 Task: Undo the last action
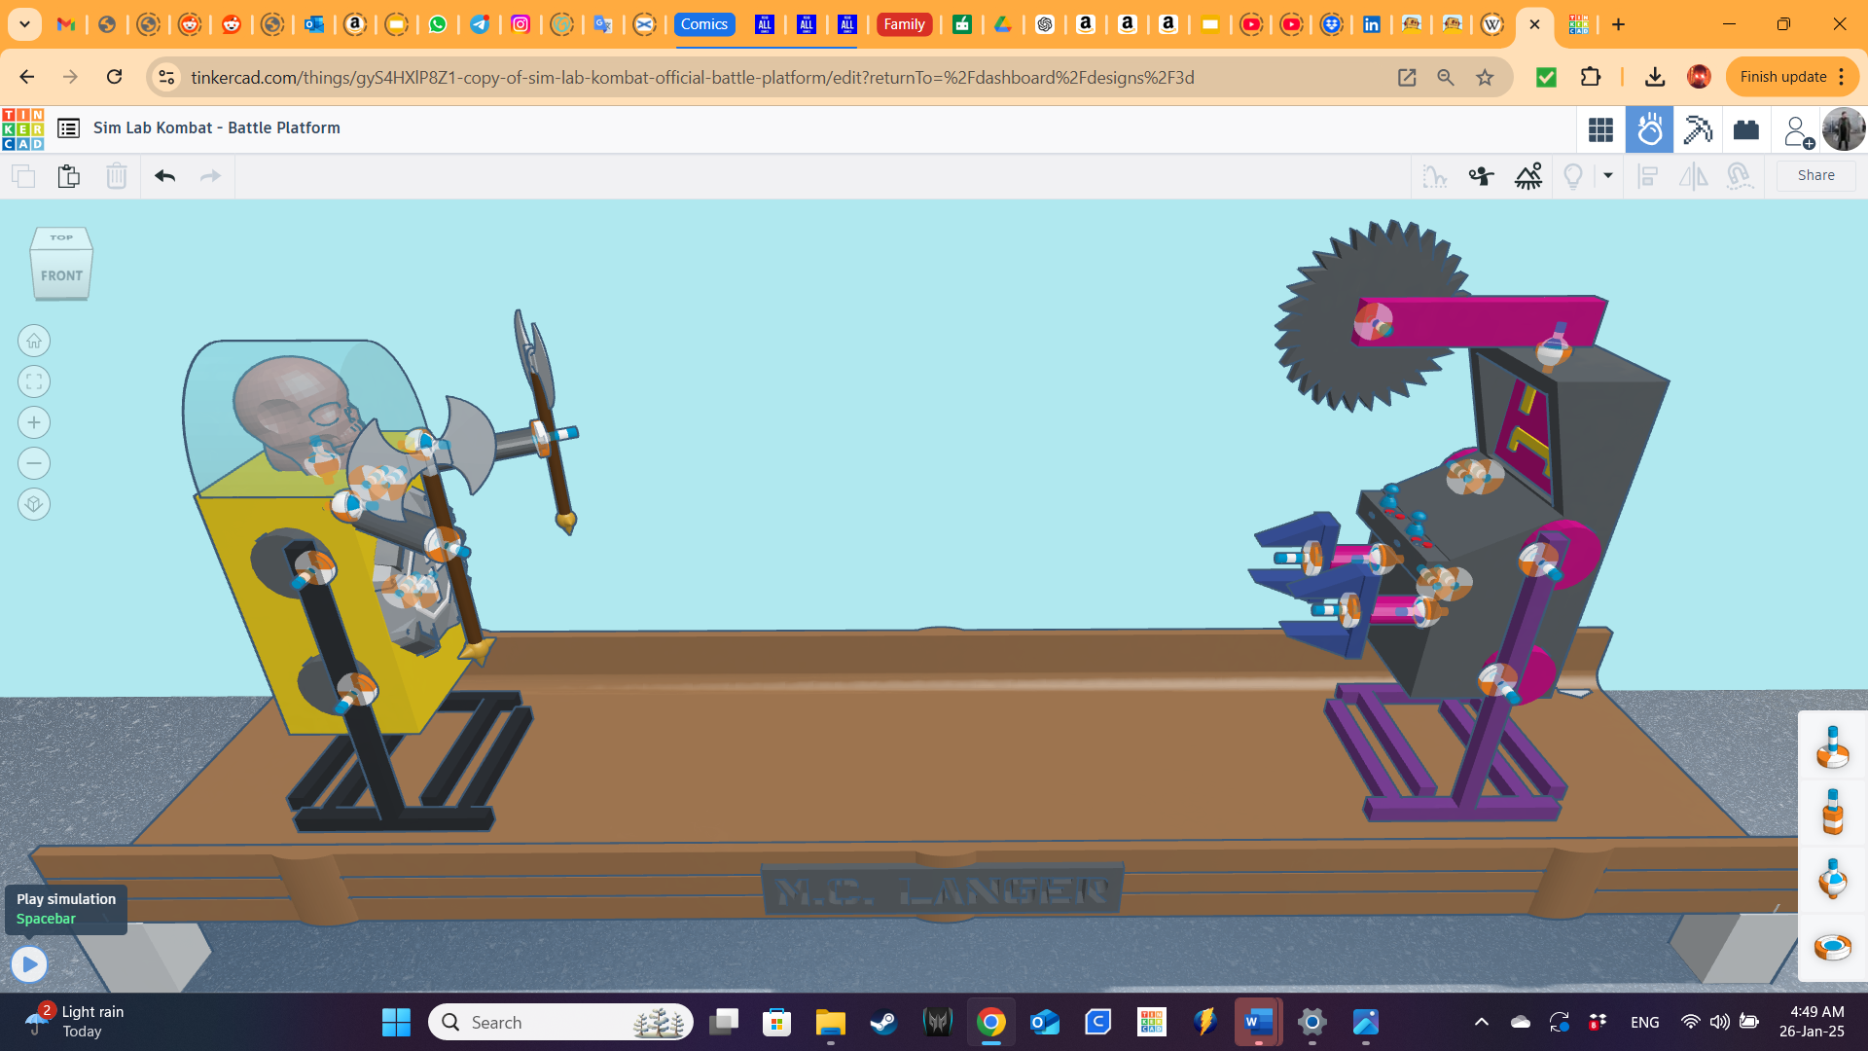point(164,176)
